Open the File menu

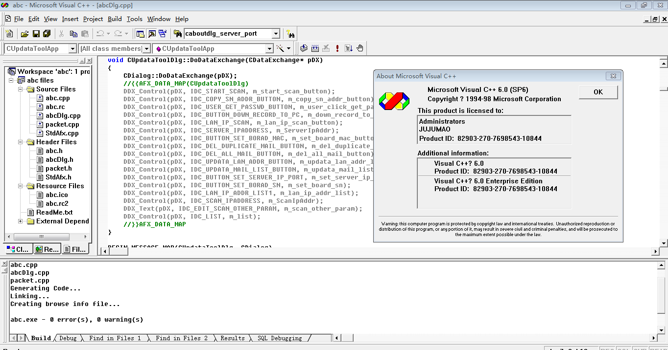pyautogui.click(x=19, y=19)
